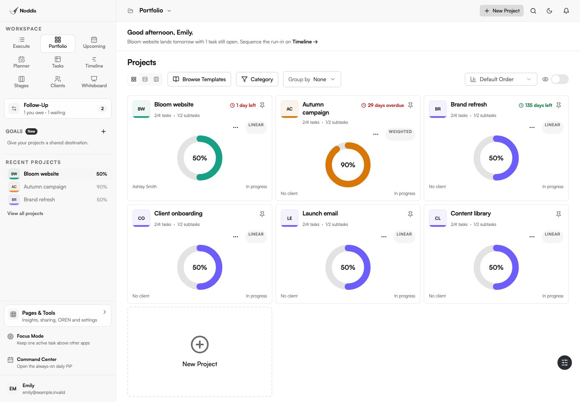Expand Pages & Tools panel
The height and width of the screenshot is (402, 580).
(58, 316)
